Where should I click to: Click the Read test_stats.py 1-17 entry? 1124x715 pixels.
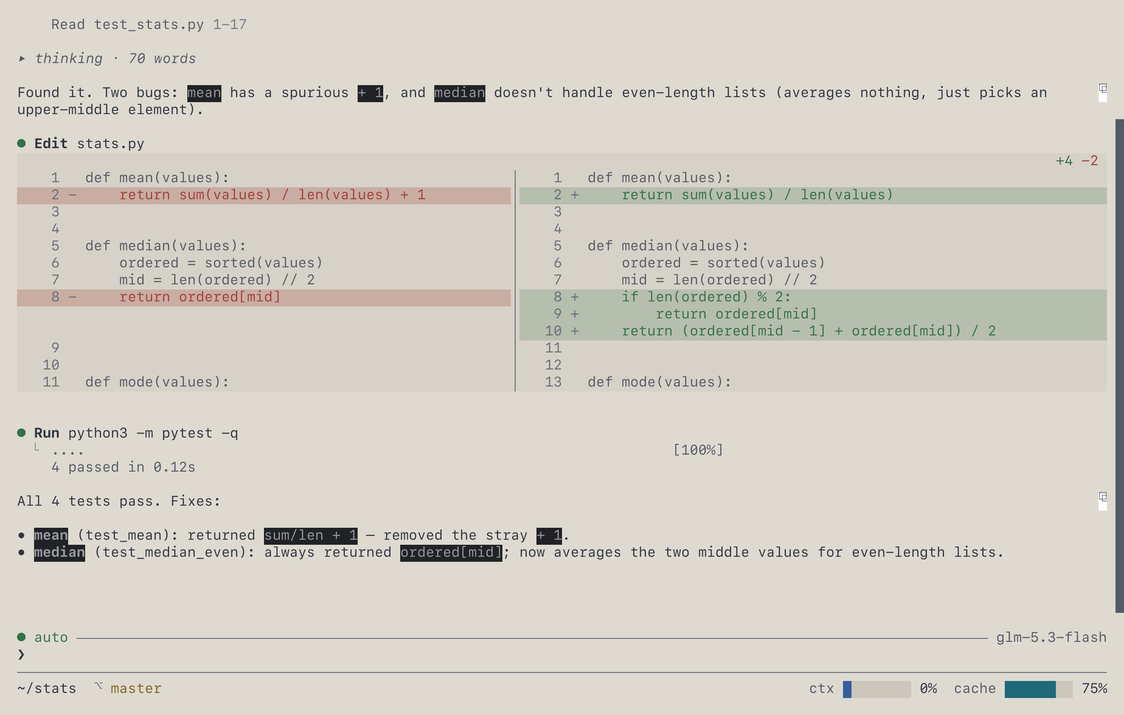149,24
